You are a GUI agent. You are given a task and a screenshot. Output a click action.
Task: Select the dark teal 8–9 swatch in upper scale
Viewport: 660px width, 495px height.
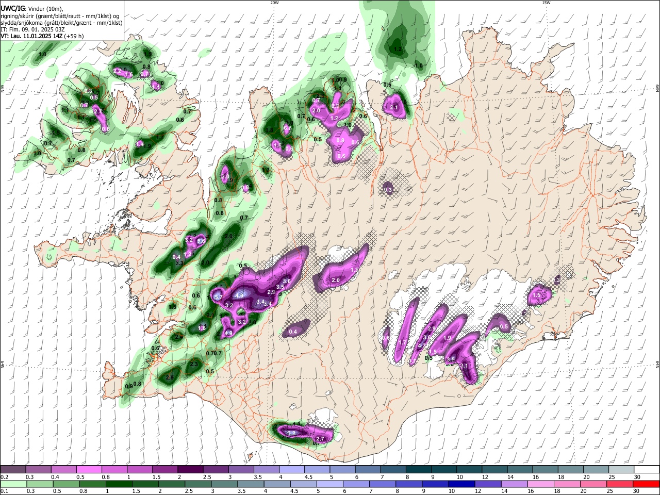click(419, 469)
